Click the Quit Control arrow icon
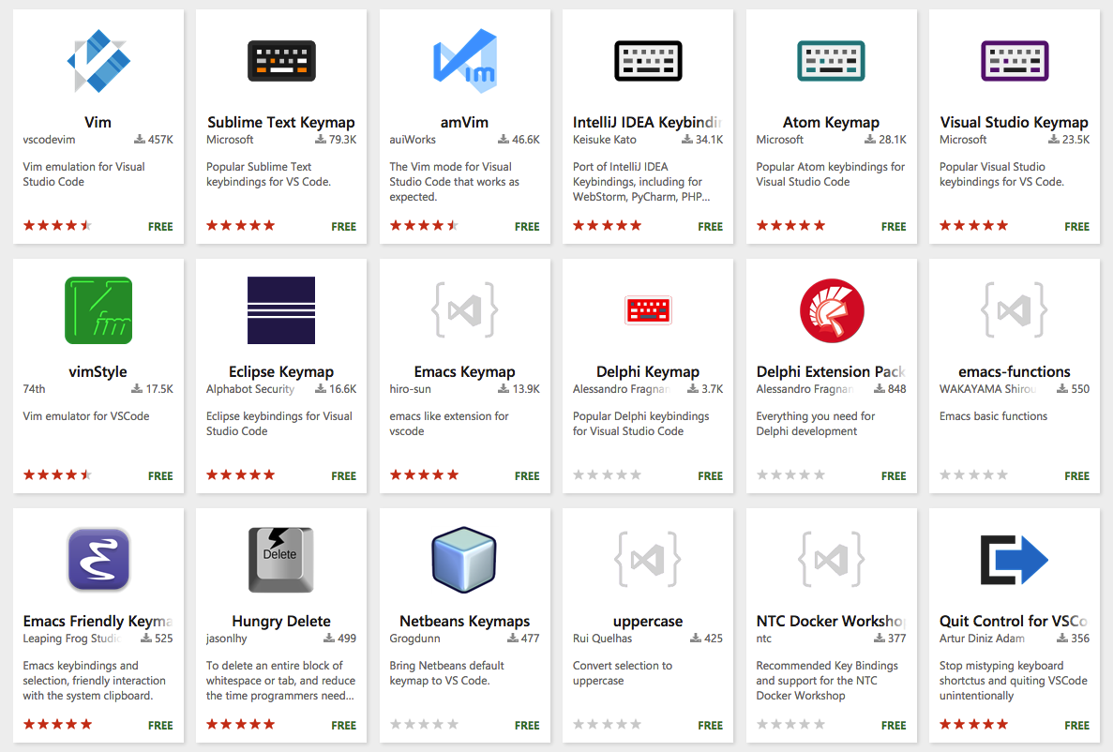Image resolution: width=1113 pixels, height=752 pixels. pos(1015,560)
